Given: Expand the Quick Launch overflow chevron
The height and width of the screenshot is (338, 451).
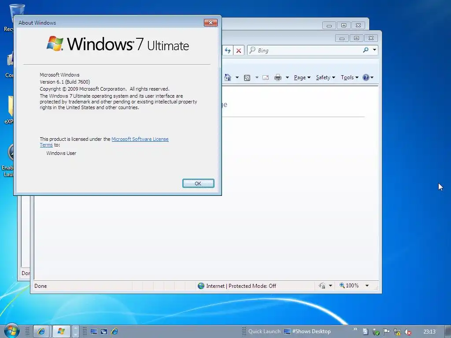Looking at the screenshot, I should coord(355,329).
